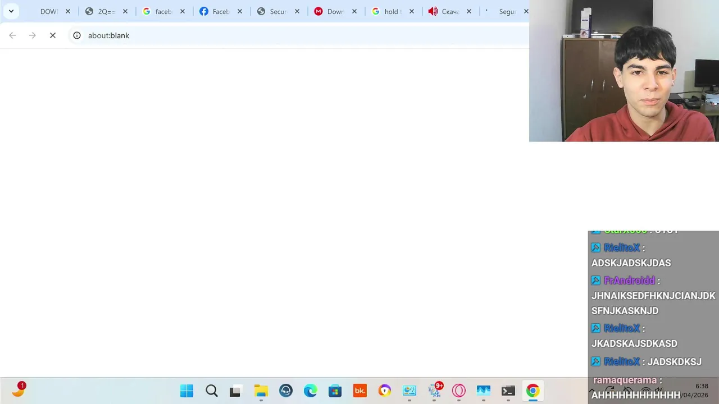Close the DOW tab
719x404 pixels.
(68, 11)
